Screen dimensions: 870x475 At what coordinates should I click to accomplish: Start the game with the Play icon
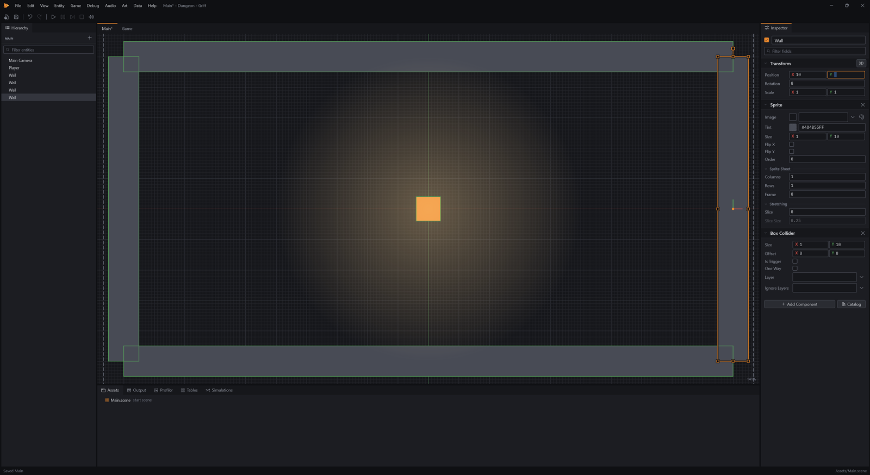pyautogui.click(x=53, y=17)
